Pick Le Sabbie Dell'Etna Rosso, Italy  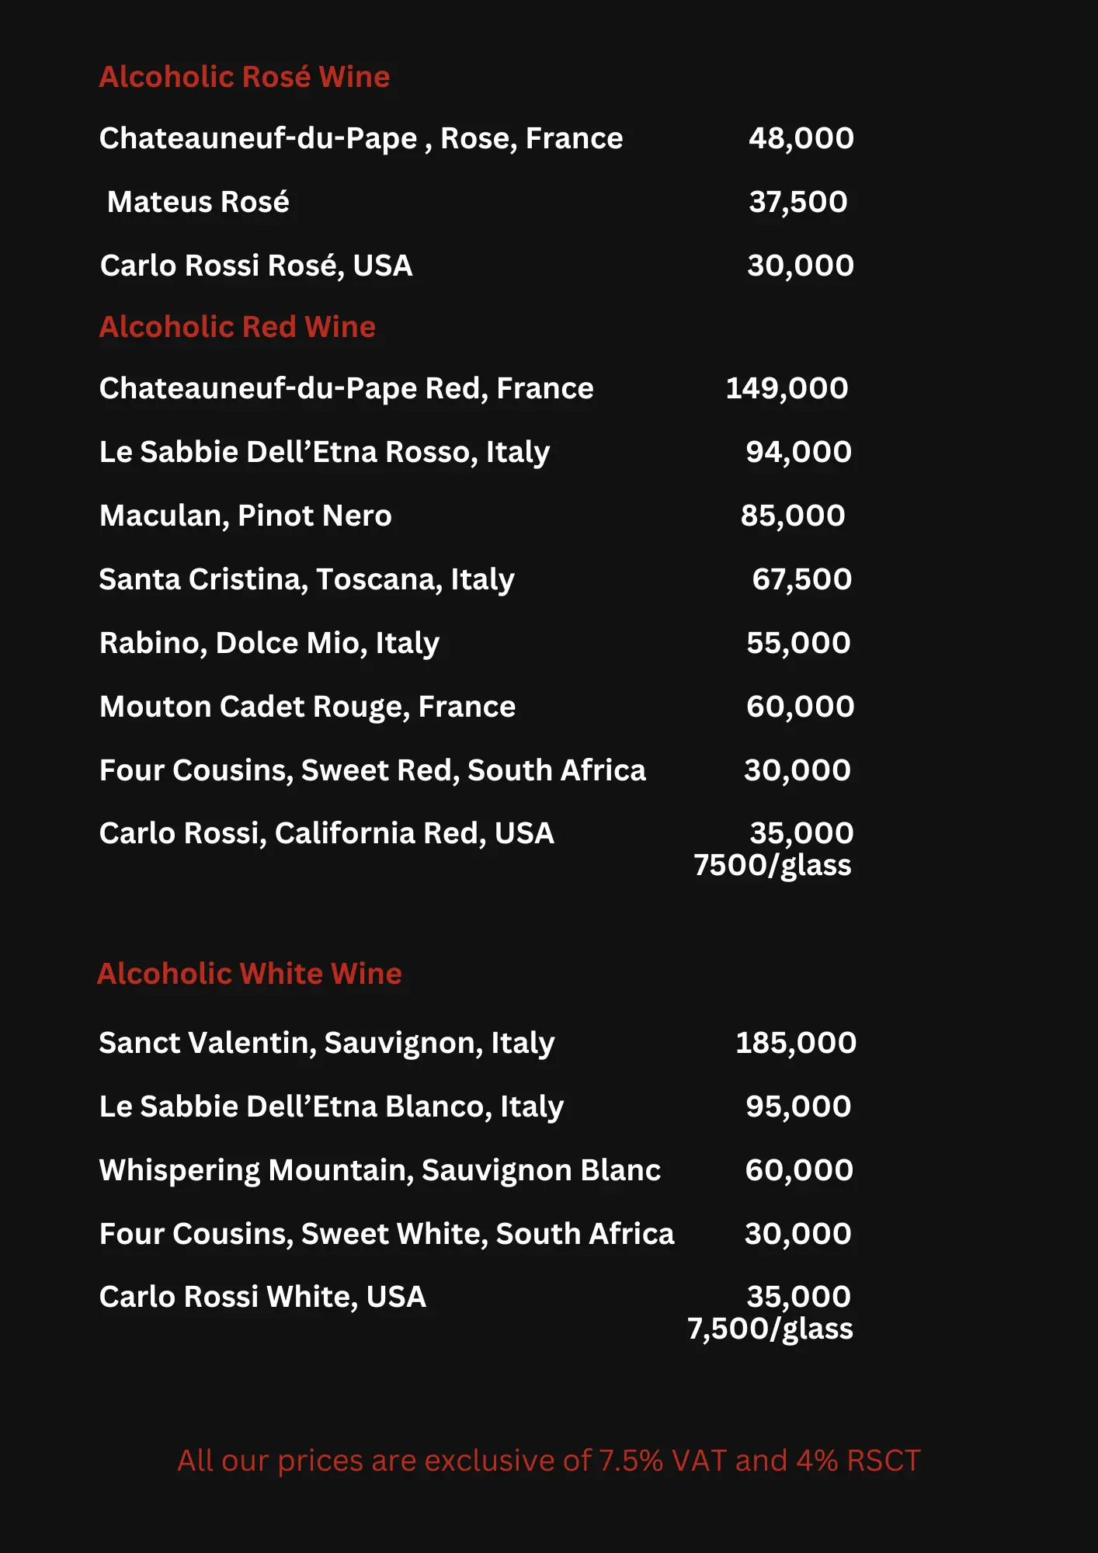pos(325,452)
